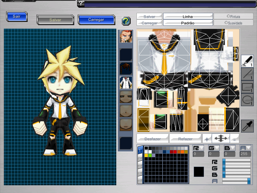The width and height of the screenshot is (257, 193).
Task: Pick the pure white palette swatch
Action: [x=150, y=152]
